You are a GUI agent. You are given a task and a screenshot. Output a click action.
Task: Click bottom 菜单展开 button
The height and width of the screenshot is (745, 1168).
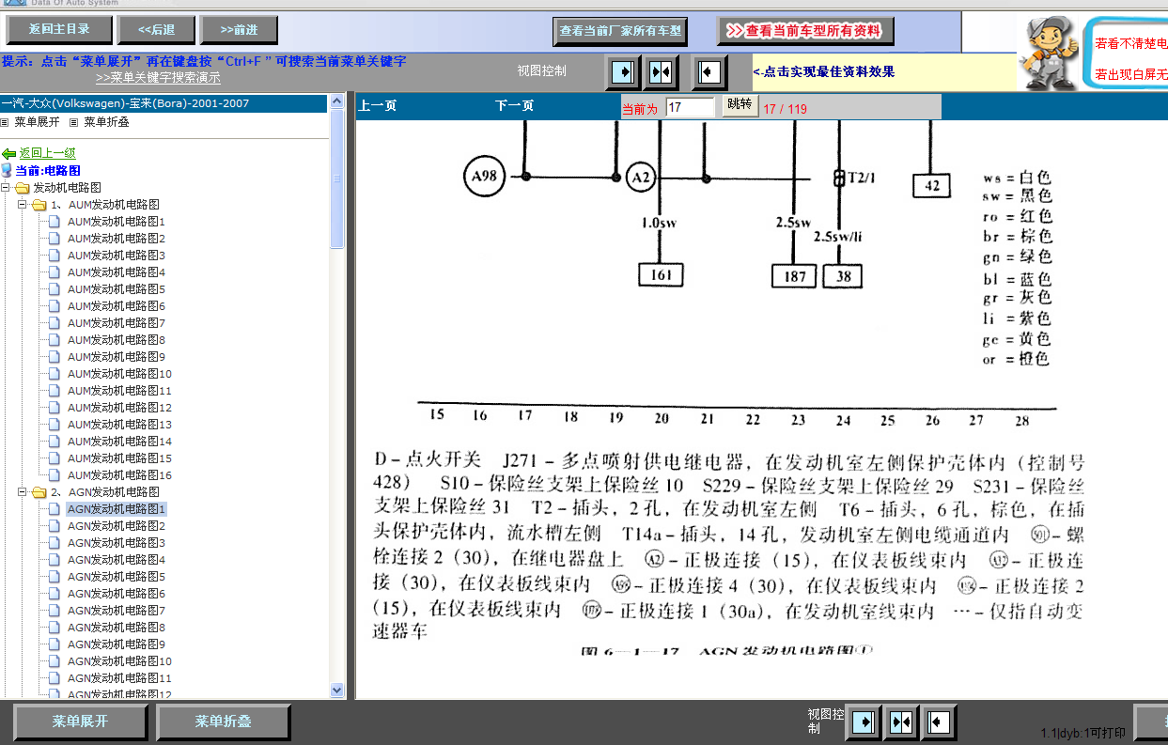81,722
